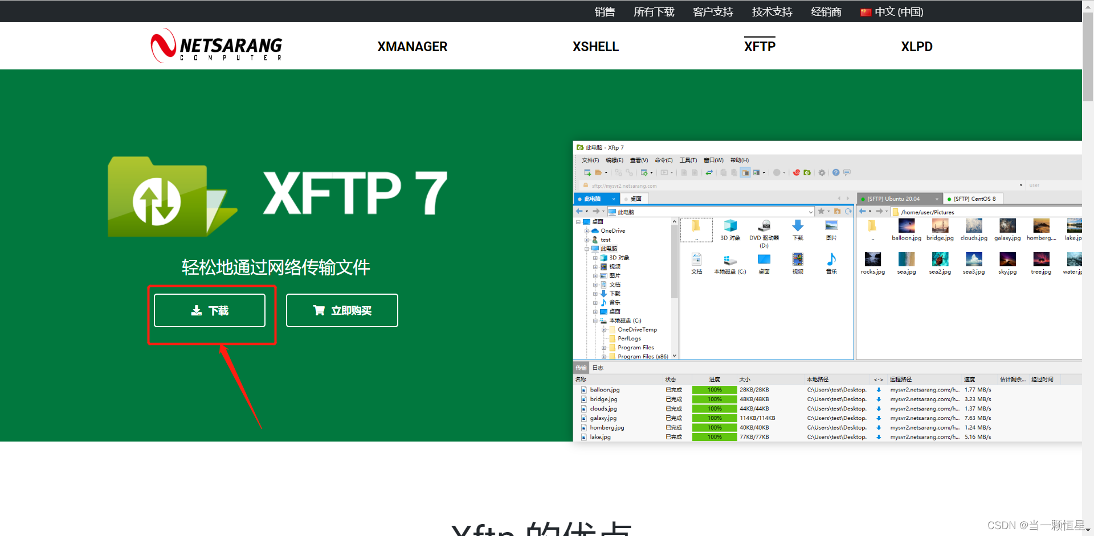Image resolution: width=1094 pixels, height=536 pixels.
Task: Click the NetSarang Computer logo
Action: [x=217, y=46]
